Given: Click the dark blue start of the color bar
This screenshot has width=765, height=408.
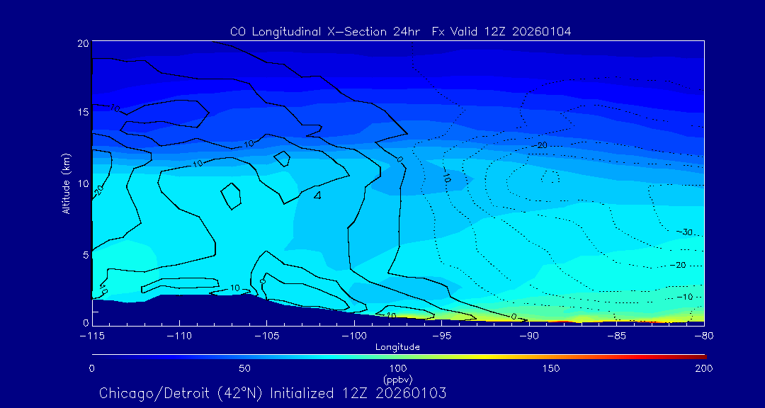Looking at the screenshot, I should 96,356.
